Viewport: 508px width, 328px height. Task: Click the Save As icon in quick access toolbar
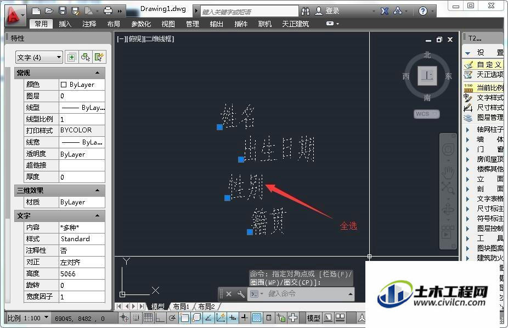pos(76,11)
